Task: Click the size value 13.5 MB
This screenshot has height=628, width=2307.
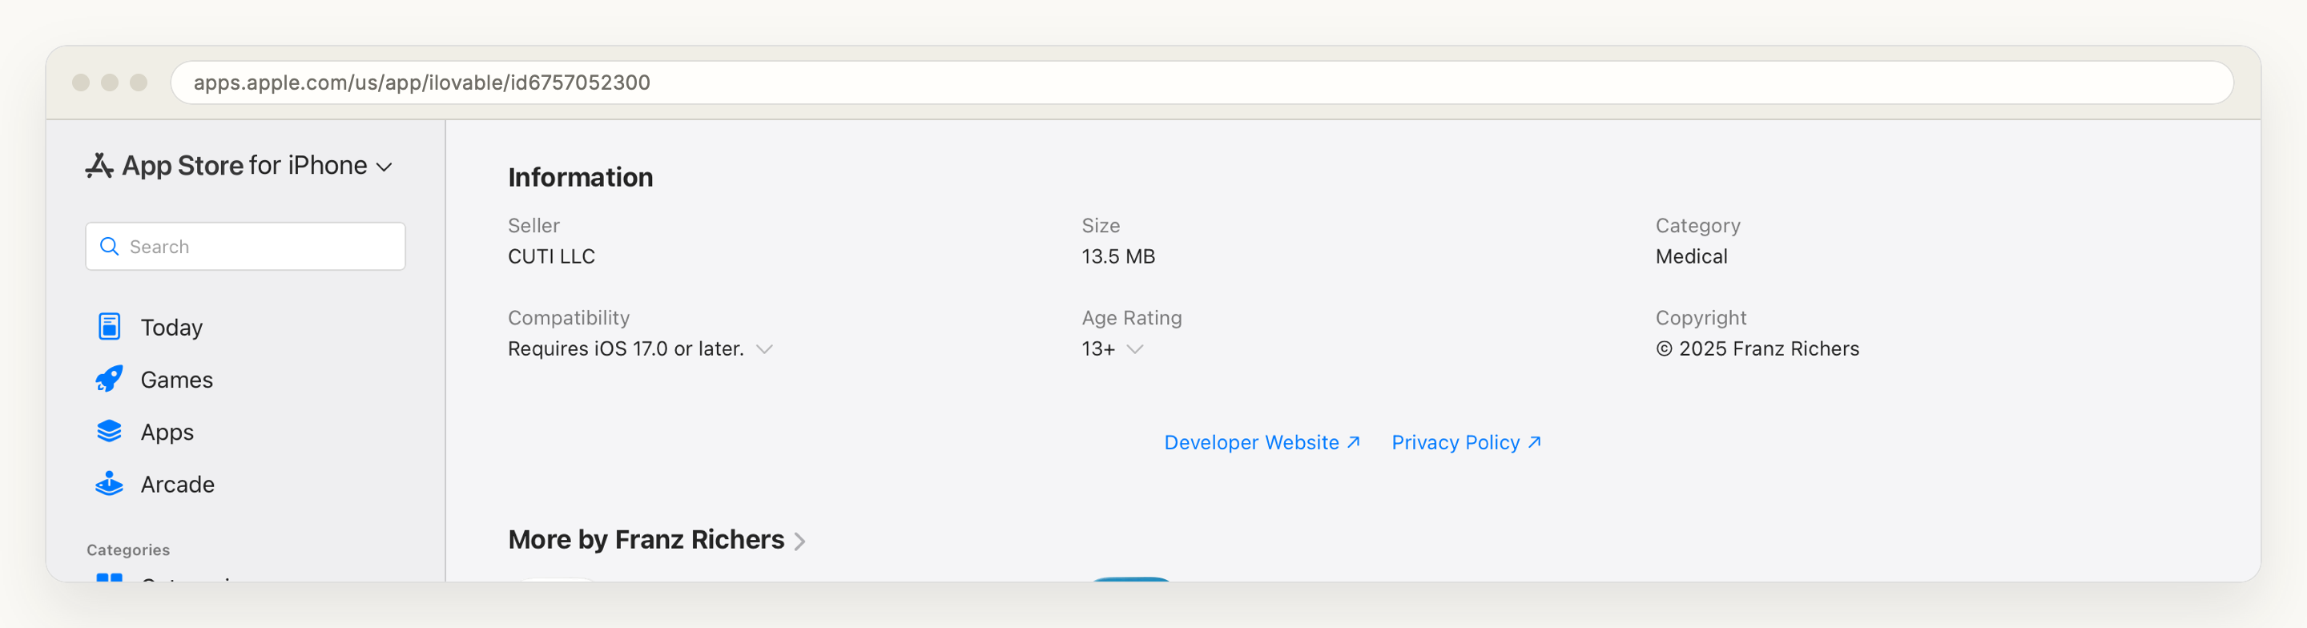Action: tap(1118, 256)
